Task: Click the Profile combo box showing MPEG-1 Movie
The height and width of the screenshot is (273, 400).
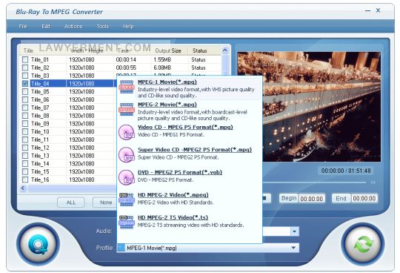Action: pyautogui.click(x=208, y=248)
